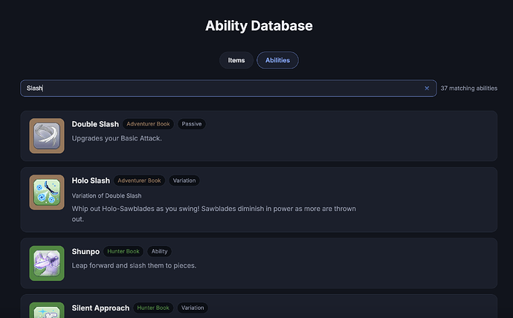Screen dimensions: 513x318
Task: Focus the Slash search input
Action: (228, 88)
